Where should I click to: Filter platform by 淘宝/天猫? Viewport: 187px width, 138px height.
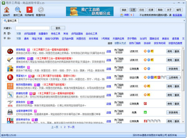[x=37, y=39]
